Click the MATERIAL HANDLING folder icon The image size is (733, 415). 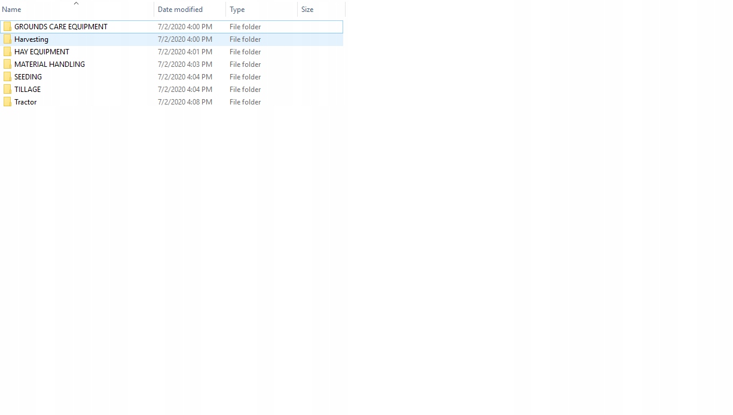click(x=7, y=64)
